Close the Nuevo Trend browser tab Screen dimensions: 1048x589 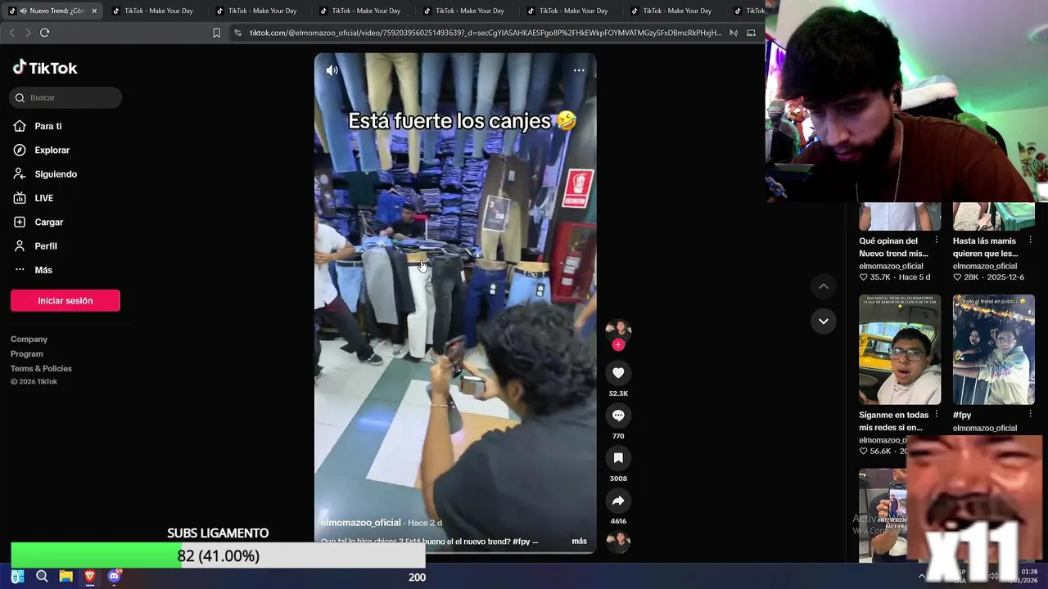tap(94, 11)
